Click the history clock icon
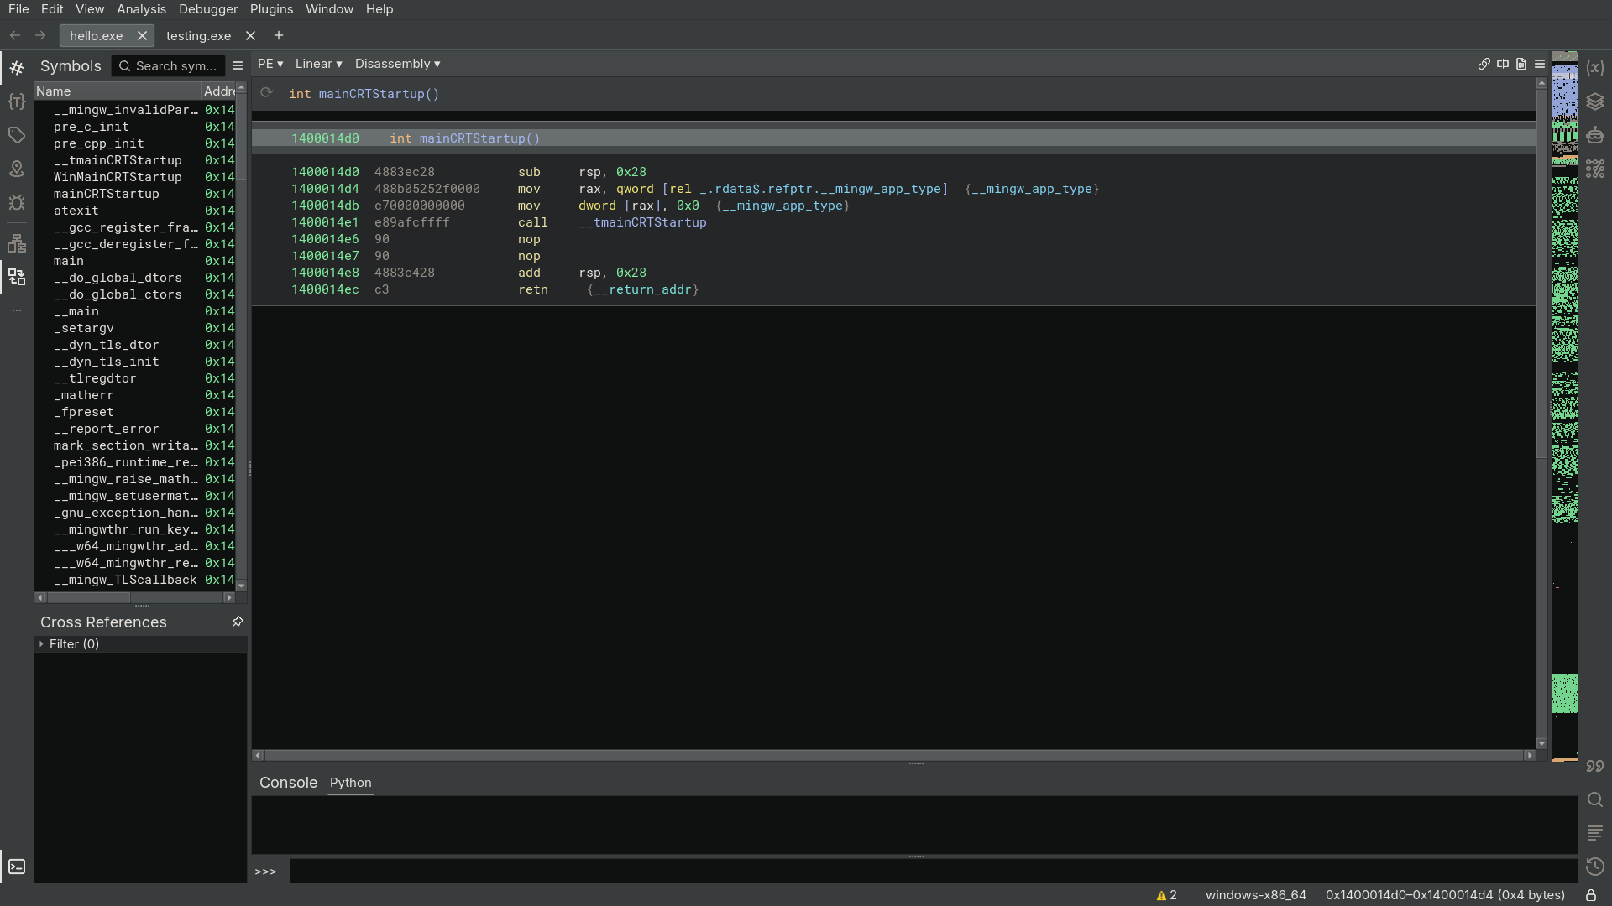 (1595, 867)
